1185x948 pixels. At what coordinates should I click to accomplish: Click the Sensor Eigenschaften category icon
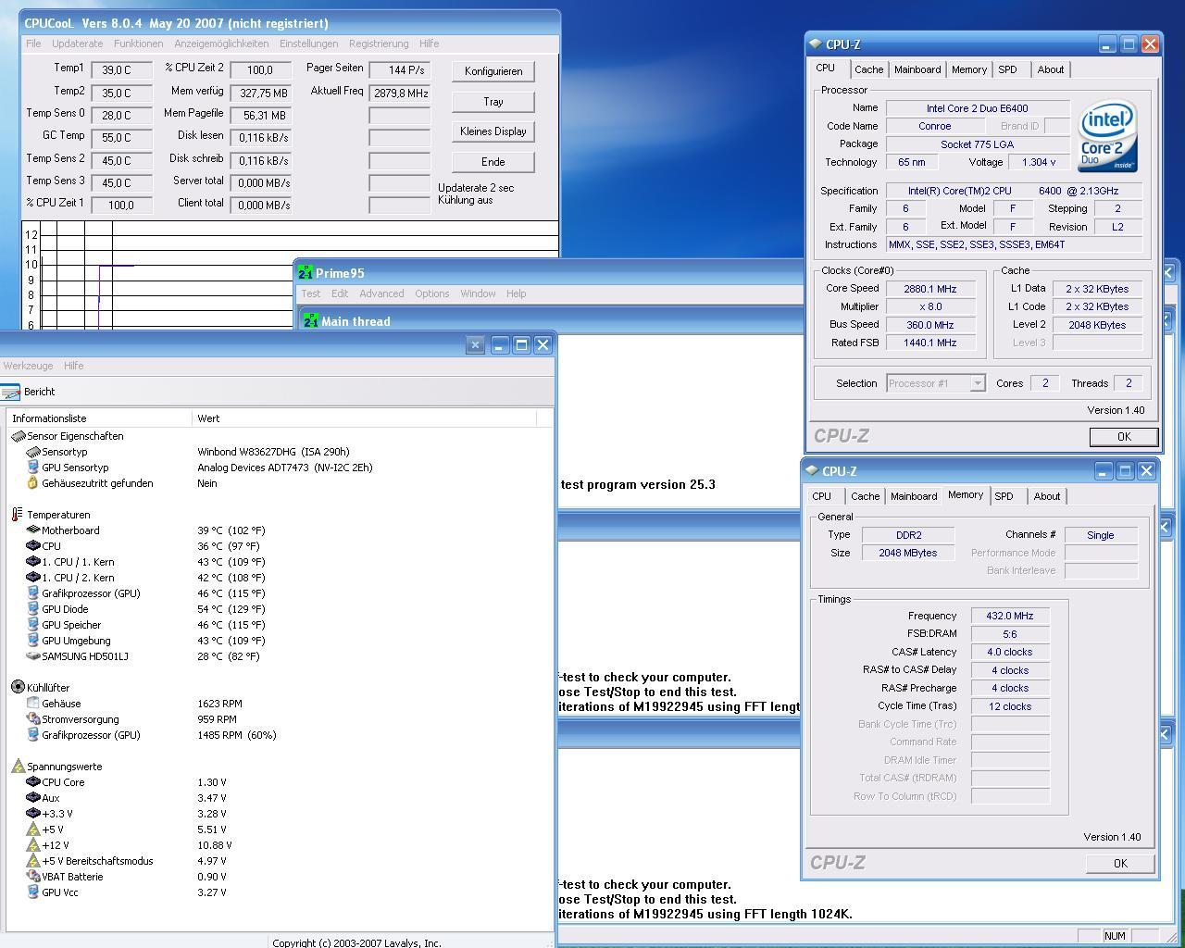[19, 436]
